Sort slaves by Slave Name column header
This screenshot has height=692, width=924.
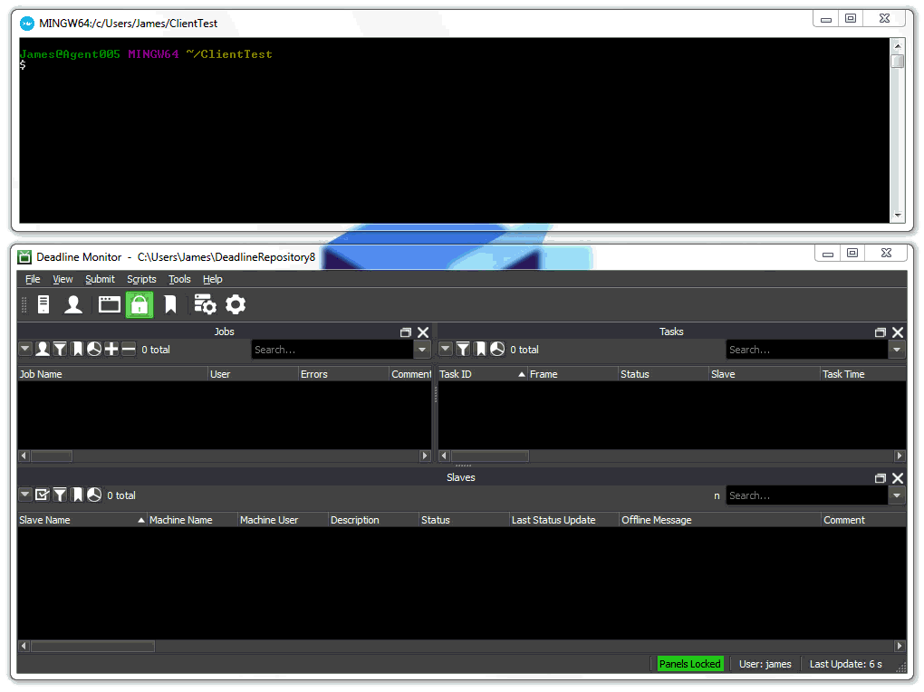pos(82,521)
